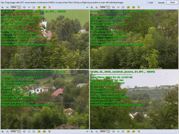179x134 pixels.
Task: Click the full-screen icon in image _02's toolbar
Action: pos(123,7)
